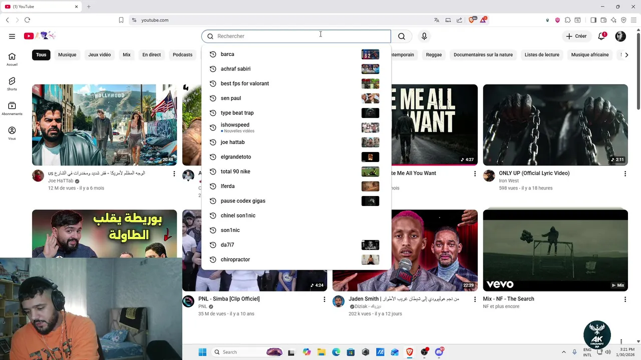Select the Podcasts filter chip
This screenshot has height=360, width=641.
coord(182,54)
